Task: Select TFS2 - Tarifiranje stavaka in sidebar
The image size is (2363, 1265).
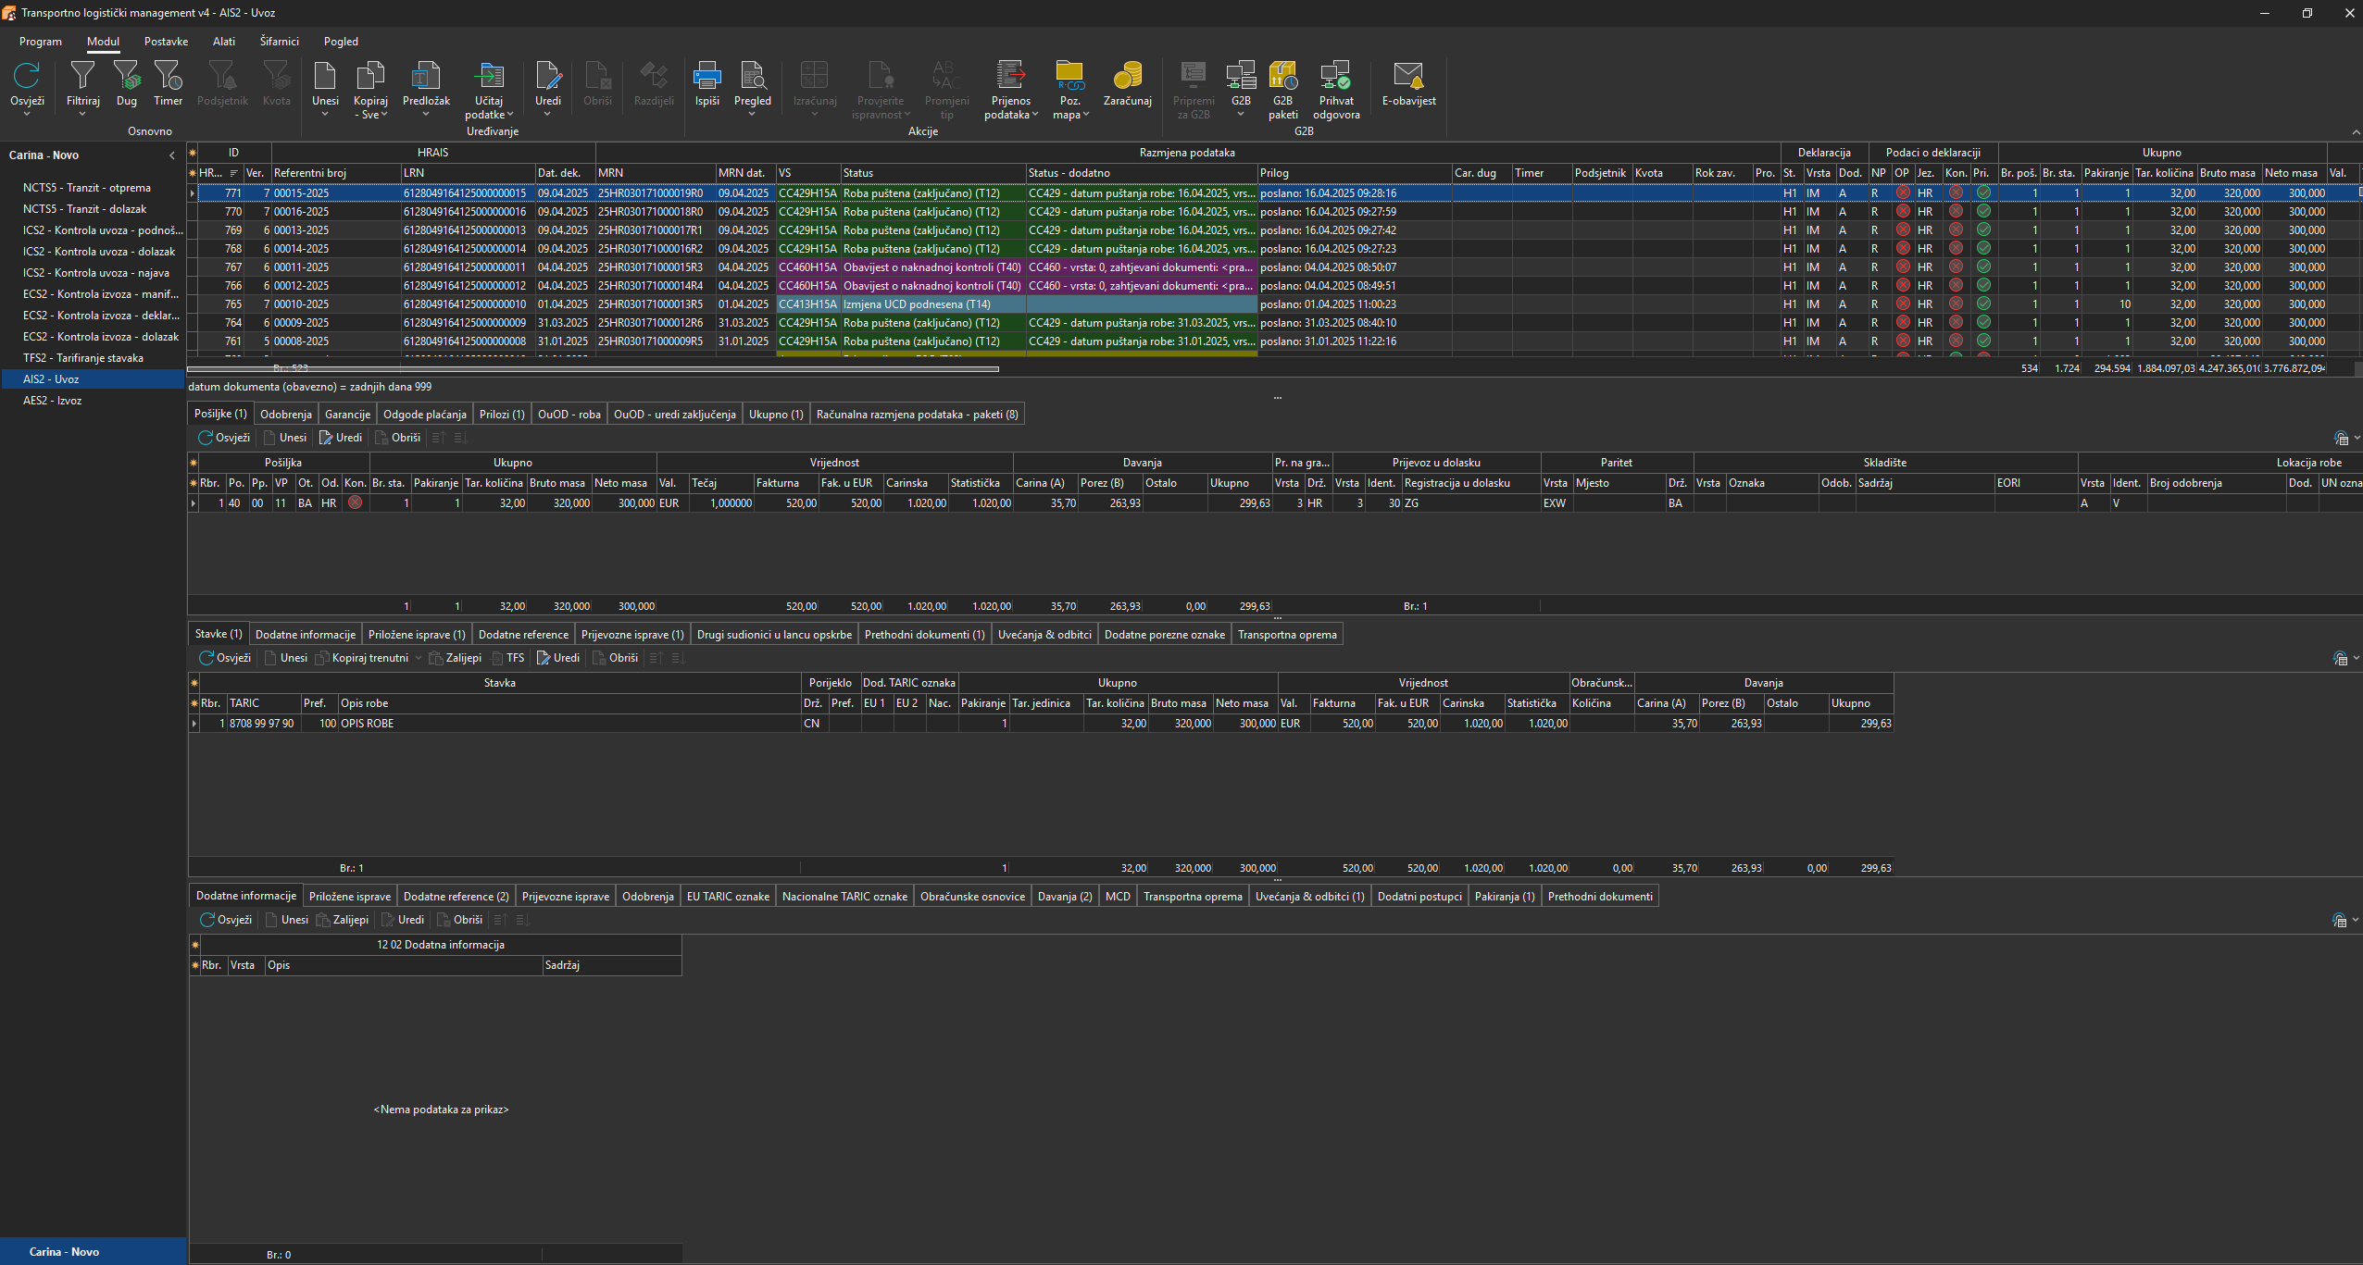Action: pos(83,358)
